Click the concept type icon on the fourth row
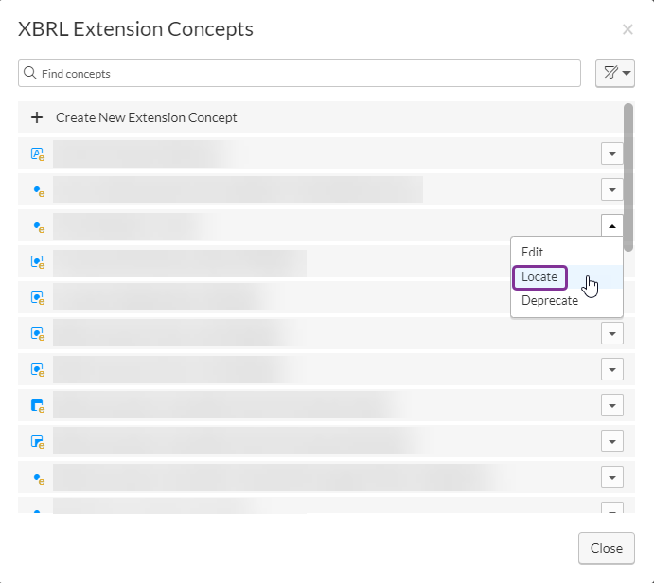The height and width of the screenshot is (583, 654). [x=38, y=261]
